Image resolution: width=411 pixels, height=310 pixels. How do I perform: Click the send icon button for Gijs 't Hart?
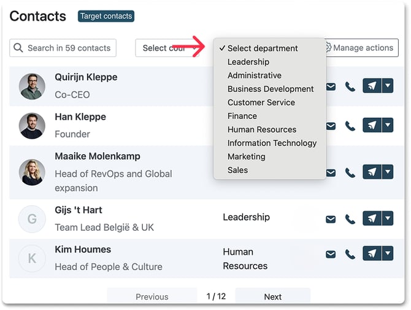(372, 218)
